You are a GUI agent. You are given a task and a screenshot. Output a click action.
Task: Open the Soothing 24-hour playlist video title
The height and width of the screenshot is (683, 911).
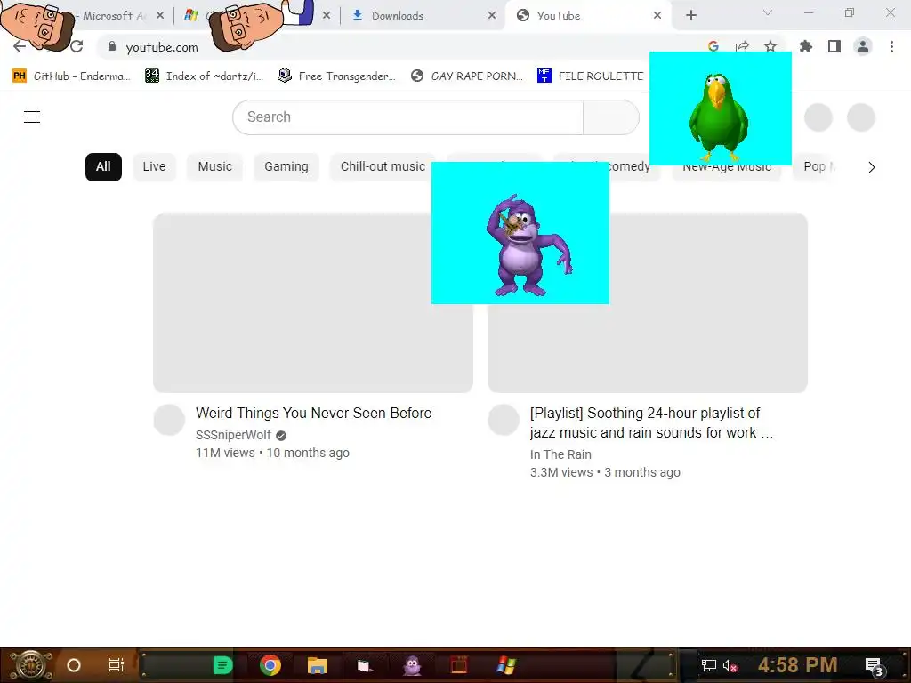651,422
